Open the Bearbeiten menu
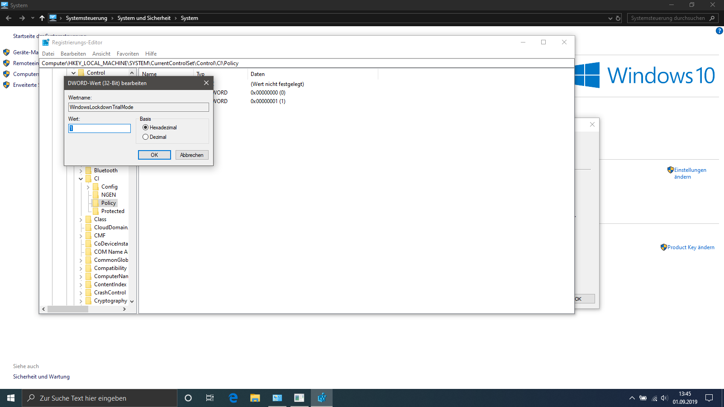 tap(73, 54)
